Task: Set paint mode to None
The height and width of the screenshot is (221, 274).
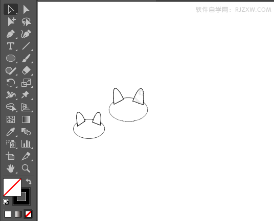Action: tap(28, 214)
